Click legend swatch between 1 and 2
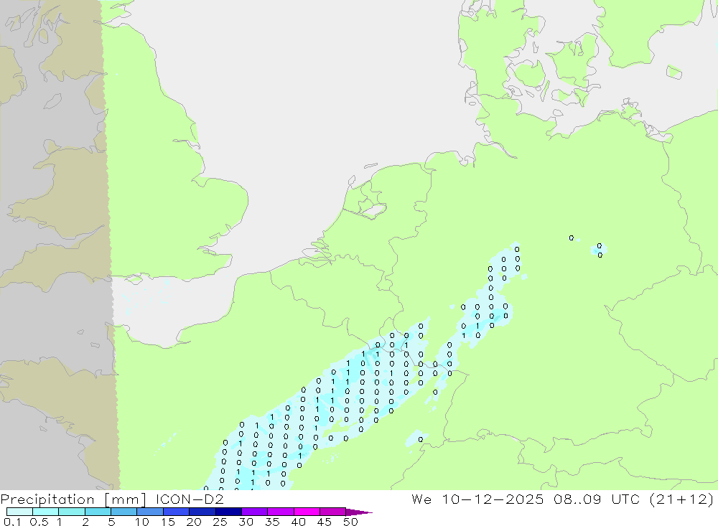 pos(71,512)
